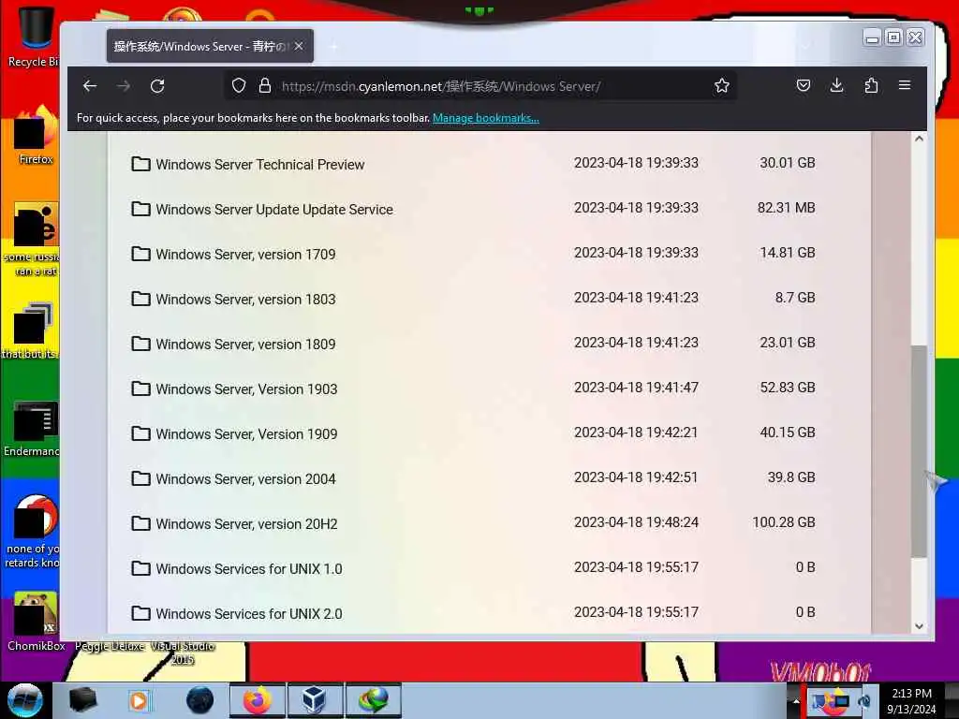Open Windows Server, version 1809 folder
This screenshot has height=719, width=959.
(245, 345)
